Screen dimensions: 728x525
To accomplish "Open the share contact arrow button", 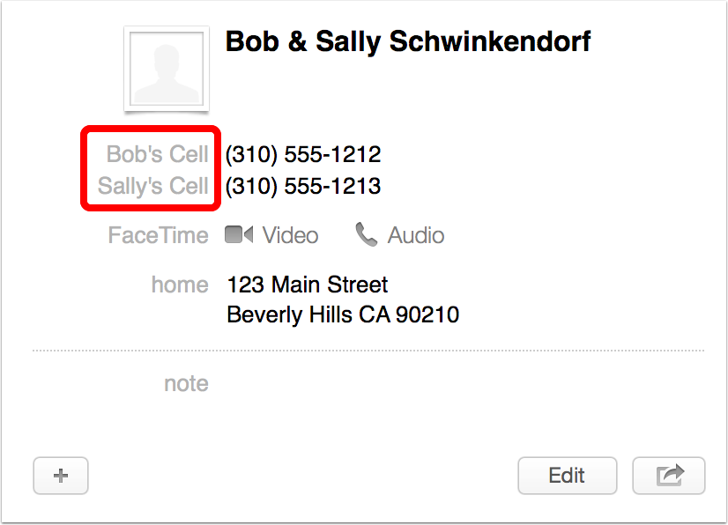I will click(x=669, y=476).
